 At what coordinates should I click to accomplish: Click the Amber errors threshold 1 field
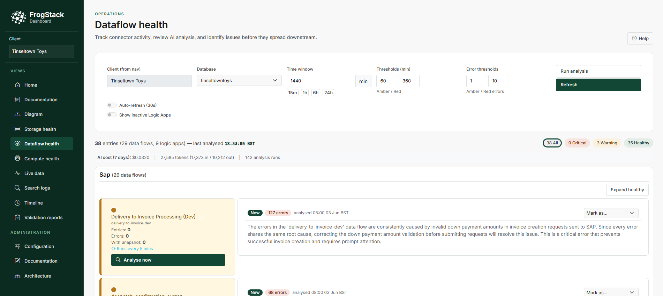click(476, 81)
